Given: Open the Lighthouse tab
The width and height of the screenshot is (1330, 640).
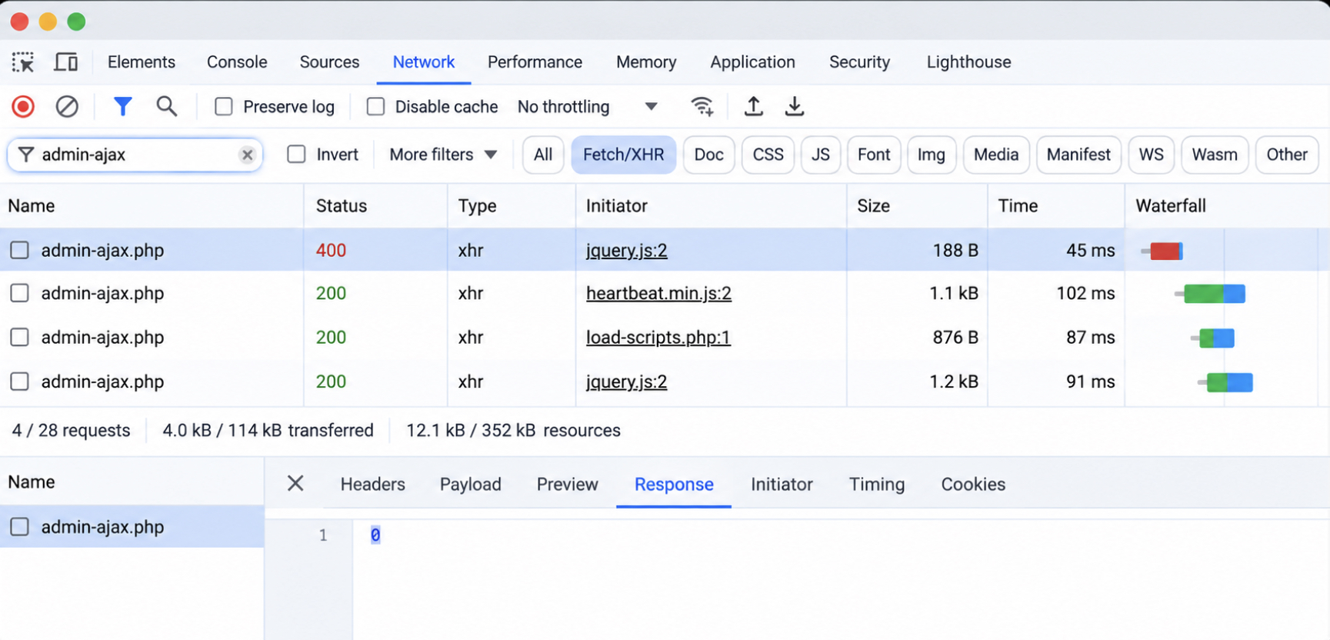Looking at the screenshot, I should click(x=968, y=62).
